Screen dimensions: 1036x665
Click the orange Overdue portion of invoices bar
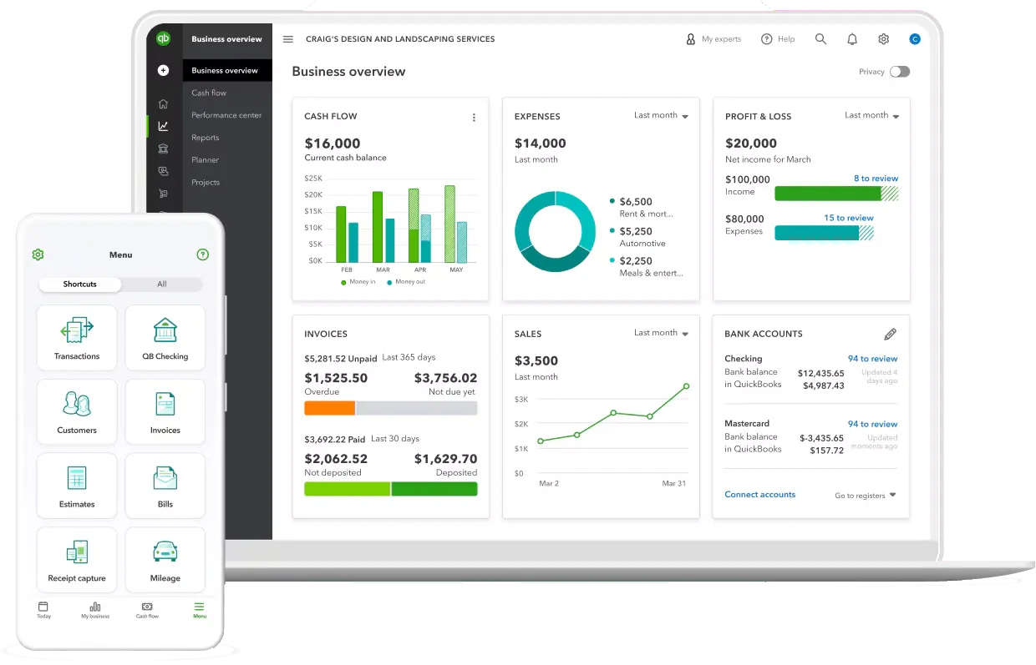[x=329, y=407]
